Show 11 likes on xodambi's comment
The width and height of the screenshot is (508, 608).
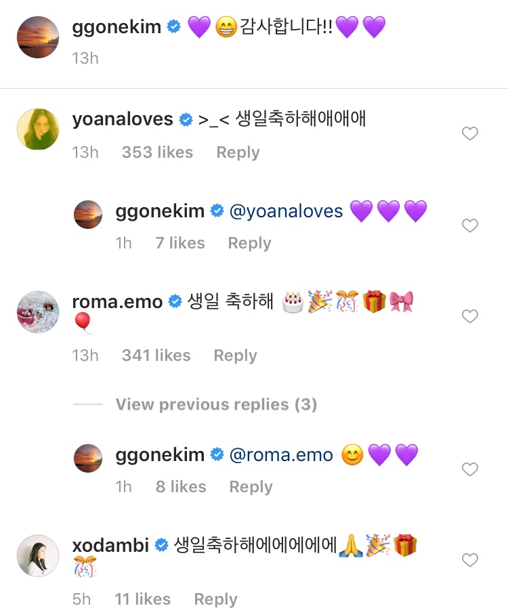(x=142, y=599)
